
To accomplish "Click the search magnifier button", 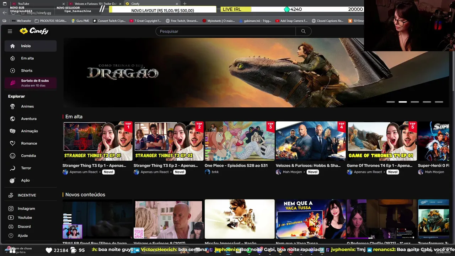I will click(303, 31).
